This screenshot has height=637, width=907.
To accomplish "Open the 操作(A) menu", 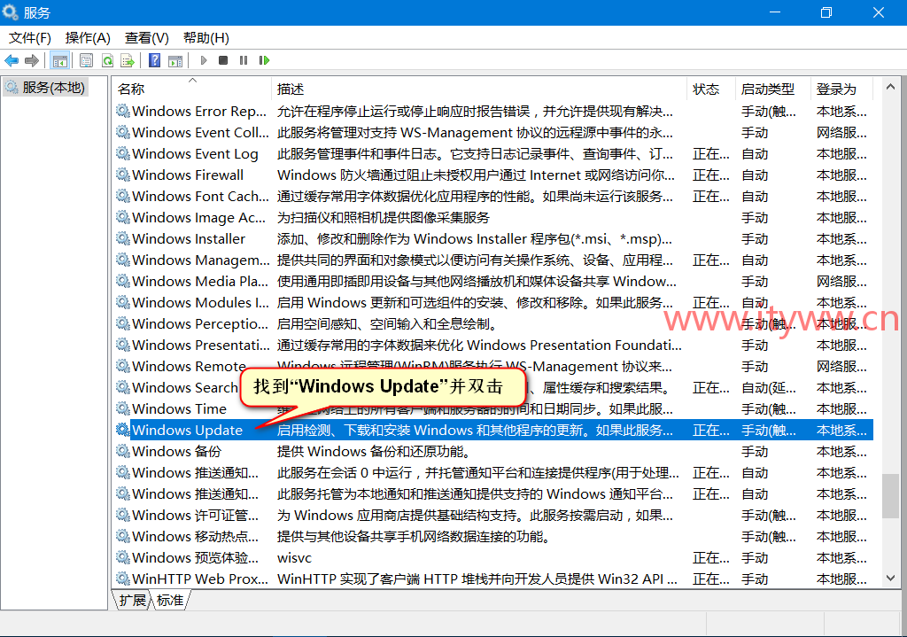I will (88, 37).
